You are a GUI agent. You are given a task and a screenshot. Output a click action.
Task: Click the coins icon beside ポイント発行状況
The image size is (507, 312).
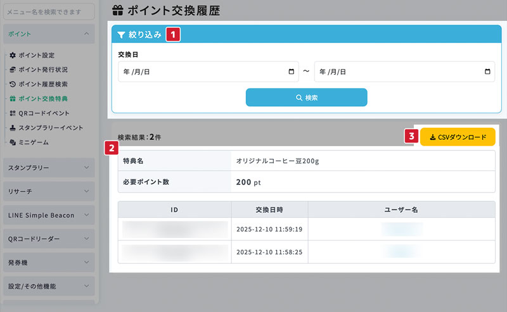[13, 70]
